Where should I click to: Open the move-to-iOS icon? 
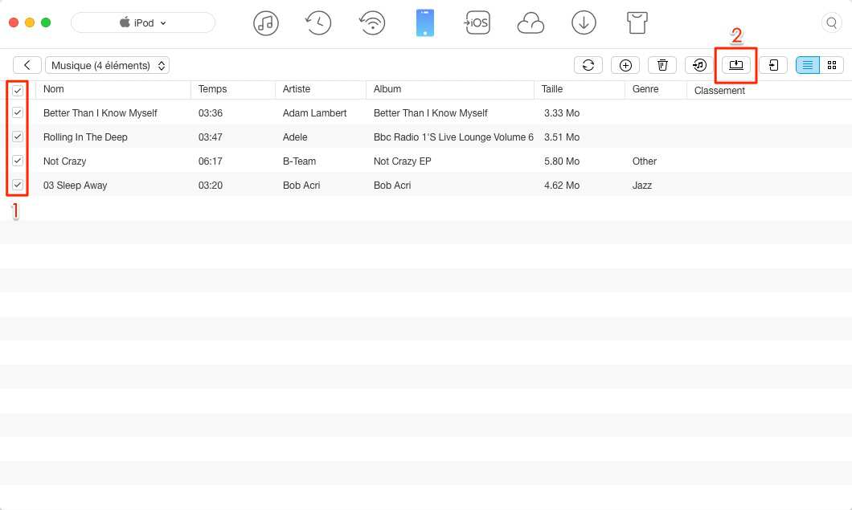pyautogui.click(x=477, y=22)
